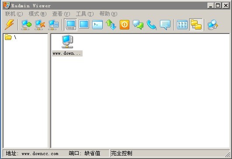Screen dimensions: 232x159
Task: Select the www.down... computer entry
Action: pyautogui.click(x=67, y=46)
